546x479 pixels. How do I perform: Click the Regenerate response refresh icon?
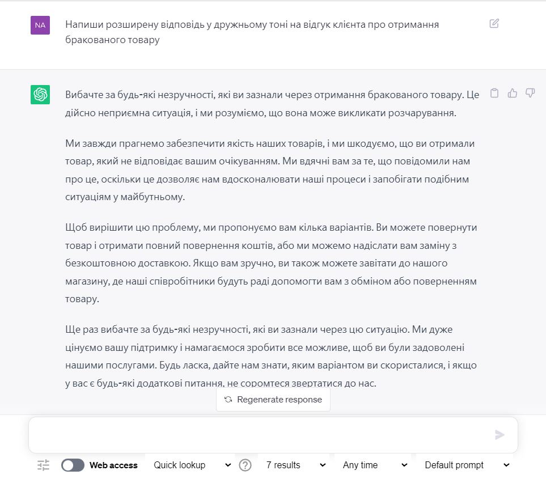pyautogui.click(x=228, y=400)
